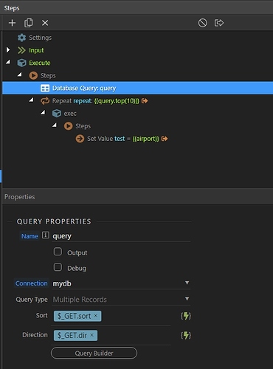Click the duplicate step icon
This screenshot has height=369, width=273.
pyautogui.click(x=29, y=23)
